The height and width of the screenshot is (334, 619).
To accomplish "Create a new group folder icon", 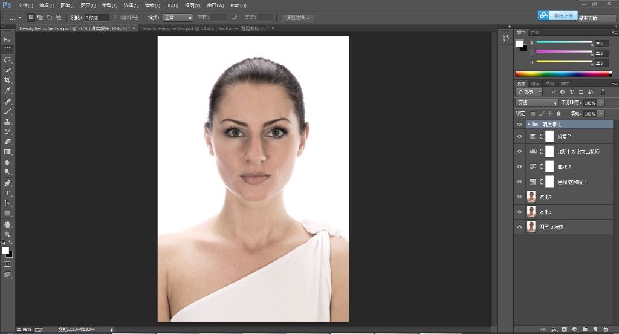I will 585,329.
